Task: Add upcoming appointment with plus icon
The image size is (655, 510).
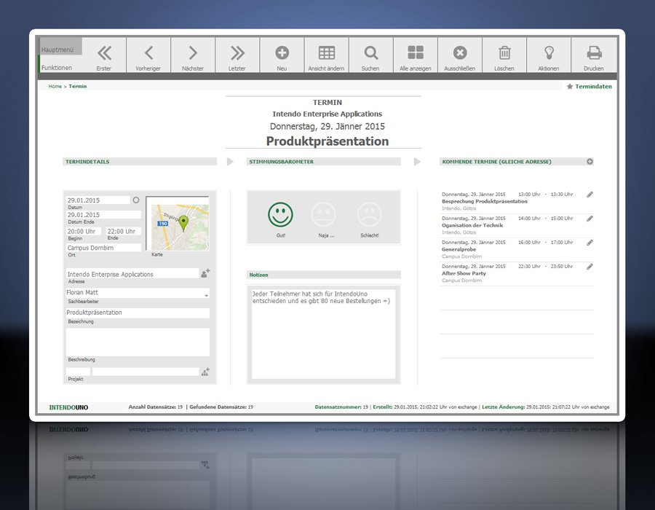Action: (589, 162)
